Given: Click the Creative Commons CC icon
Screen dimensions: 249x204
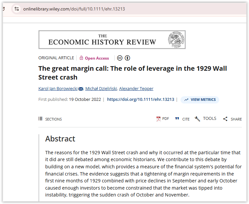Looking at the screenshot, I should pyautogui.click(x=120, y=58).
